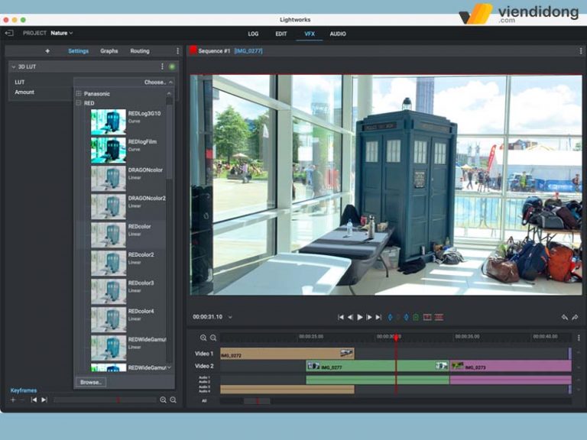Jump to previous keyframe
Screen dimensions: 587x440
tap(34, 400)
